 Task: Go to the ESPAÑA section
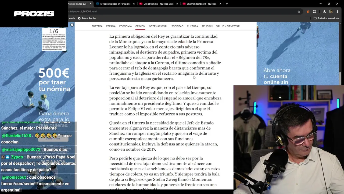point(111,26)
